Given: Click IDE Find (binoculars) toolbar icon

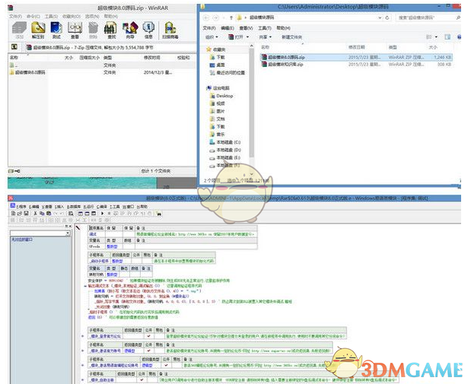Looking at the screenshot, I should point(158,214).
